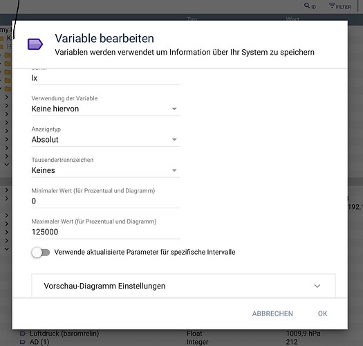The height and width of the screenshot is (346, 363).
Task: Click the dropdown arrow beside Keine hiervon
Action: tap(174, 109)
